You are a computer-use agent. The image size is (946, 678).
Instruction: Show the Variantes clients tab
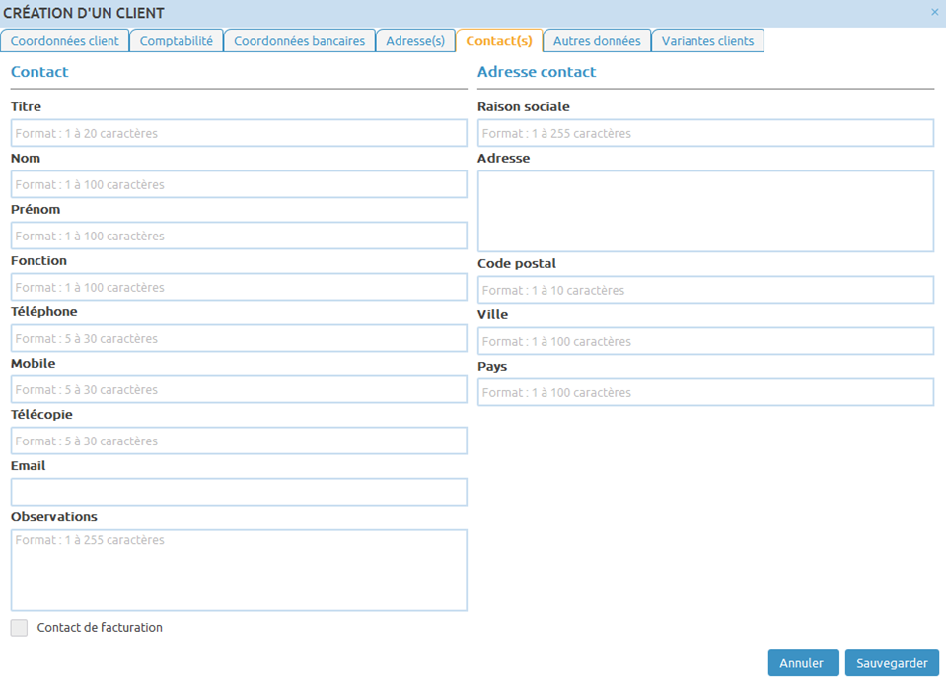pos(707,41)
